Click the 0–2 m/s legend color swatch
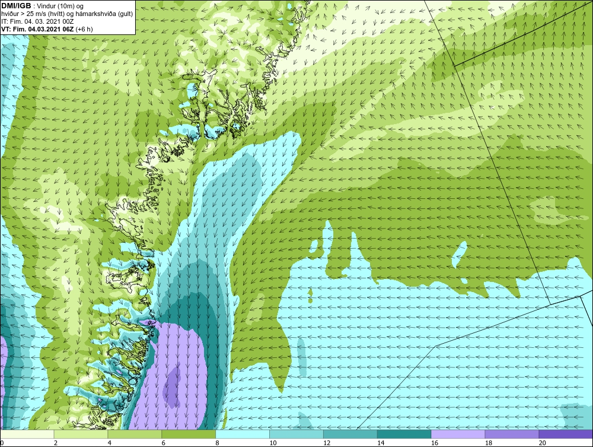This screenshot has width=593, height=447. (27, 435)
